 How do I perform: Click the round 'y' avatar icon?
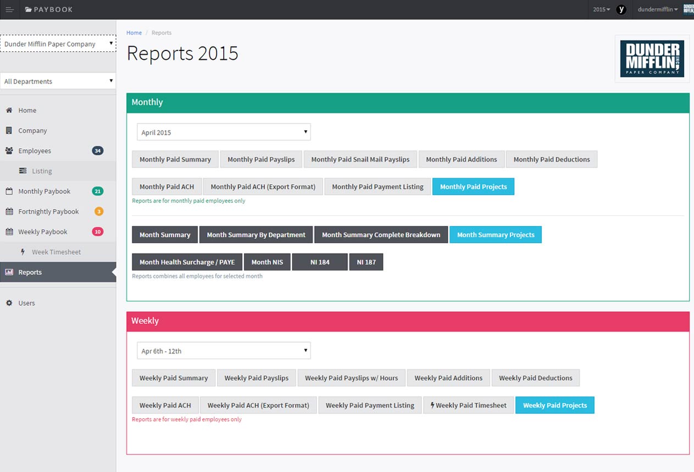(x=621, y=9)
